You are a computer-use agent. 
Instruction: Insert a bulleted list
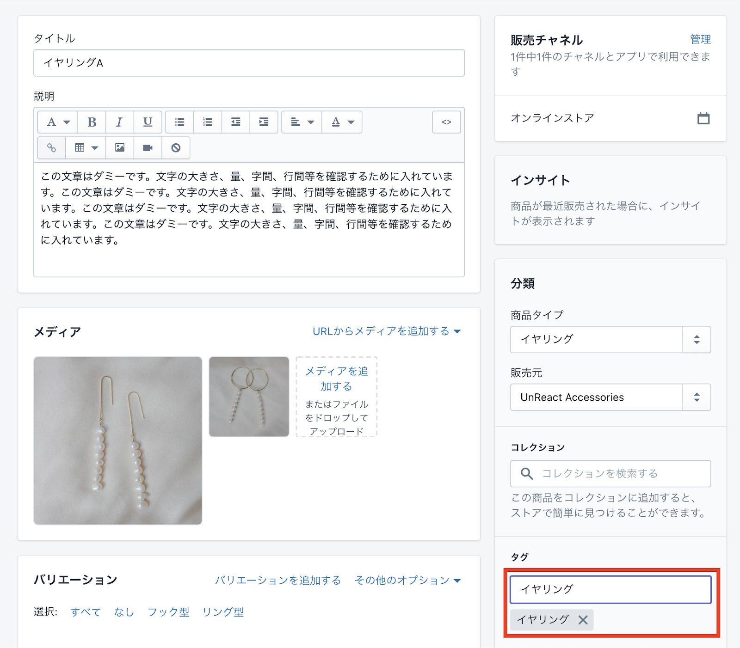click(x=179, y=122)
